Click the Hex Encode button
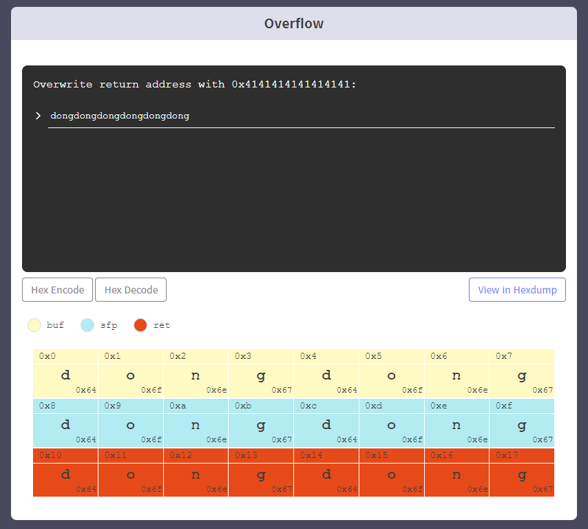588x529 pixels. tap(57, 289)
